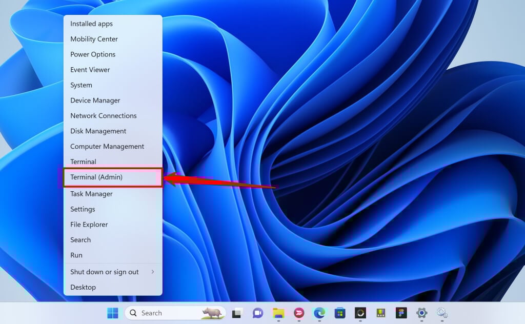
Task: Launch Microsoft Edge from the taskbar
Action: click(x=319, y=313)
